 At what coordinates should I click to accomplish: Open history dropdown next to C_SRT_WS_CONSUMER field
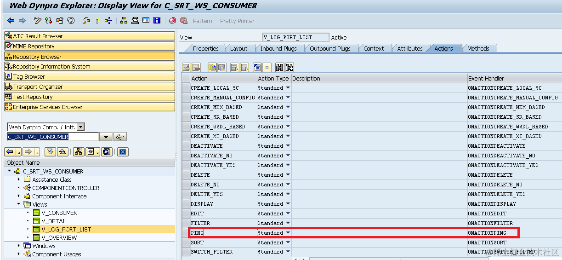point(106,137)
